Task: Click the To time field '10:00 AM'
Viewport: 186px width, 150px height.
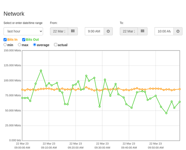Action: (164, 31)
